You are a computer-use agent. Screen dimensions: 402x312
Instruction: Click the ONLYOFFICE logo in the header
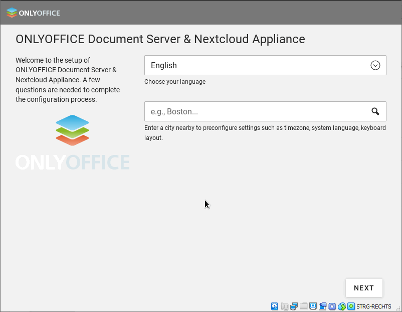pos(33,13)
